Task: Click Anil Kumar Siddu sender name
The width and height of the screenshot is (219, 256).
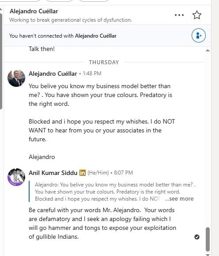Action: tap(53, 173)
